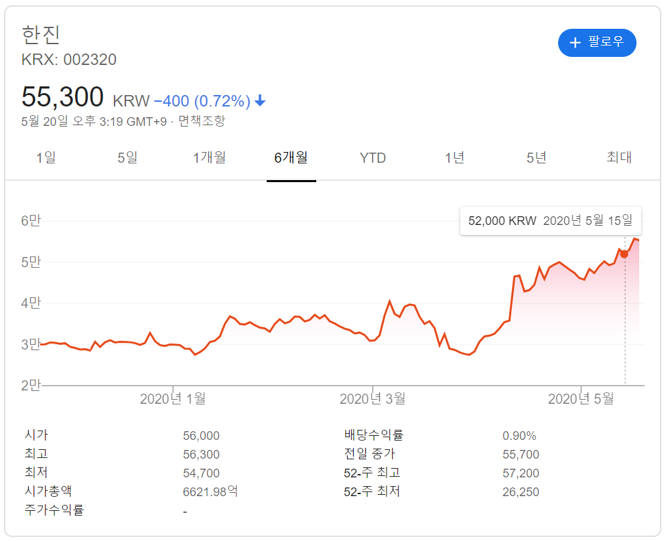Screen dimensions: 664x541
Task: Click the blue price-down arrow icon
Action: 260,100
